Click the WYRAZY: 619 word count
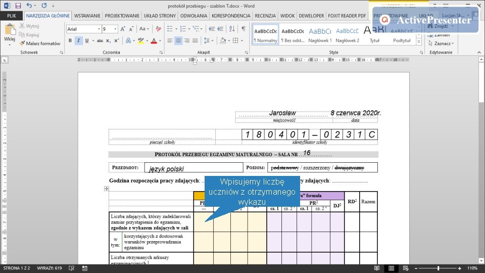Viewport: 485px width, 273px height. 50,268
